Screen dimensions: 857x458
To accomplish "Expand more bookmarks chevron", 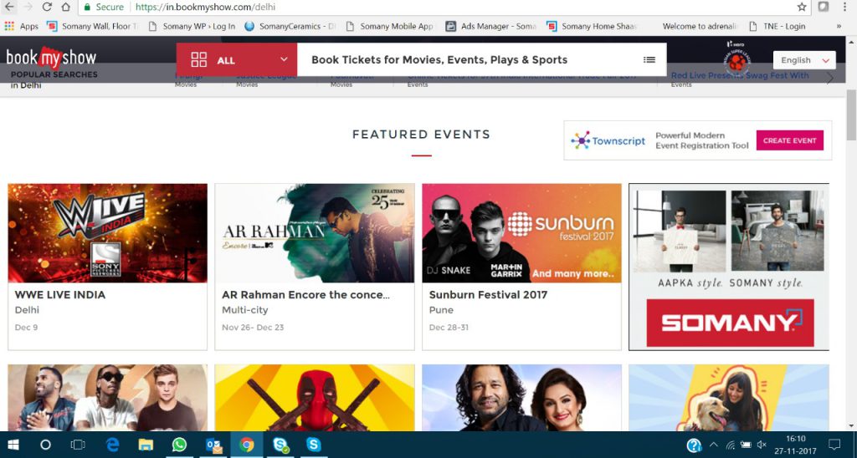I will point(839,26).
